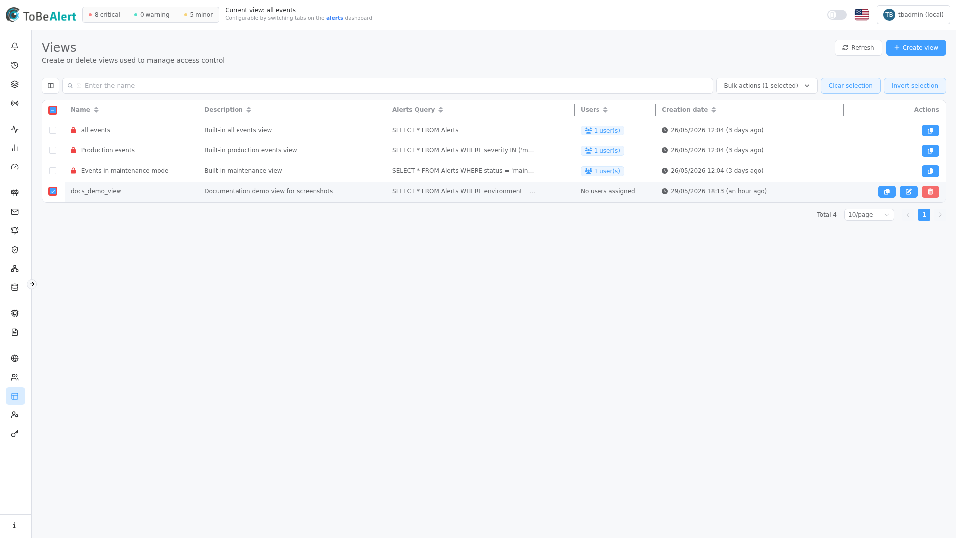
Task: Copy the 'Production events' view
Action: 930,151
